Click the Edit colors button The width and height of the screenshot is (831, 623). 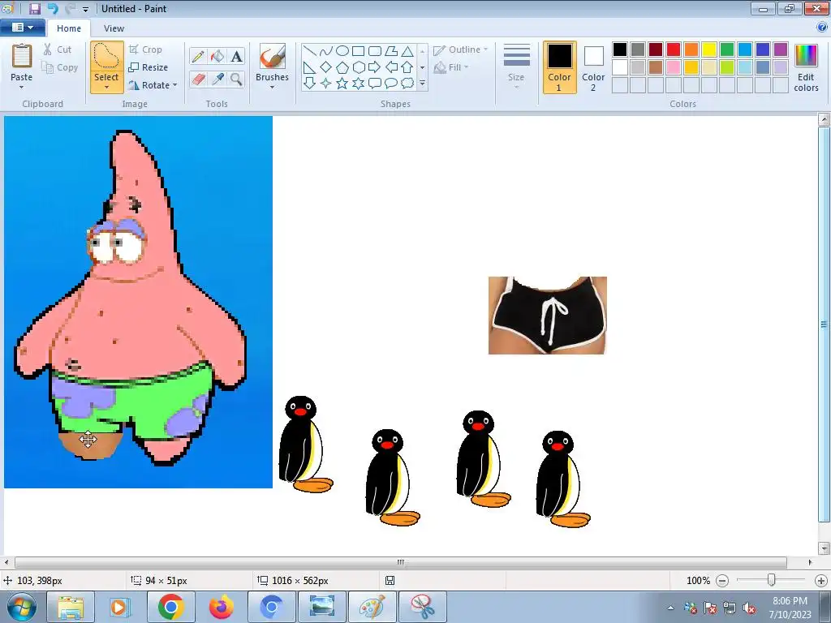tap(806, 68)
